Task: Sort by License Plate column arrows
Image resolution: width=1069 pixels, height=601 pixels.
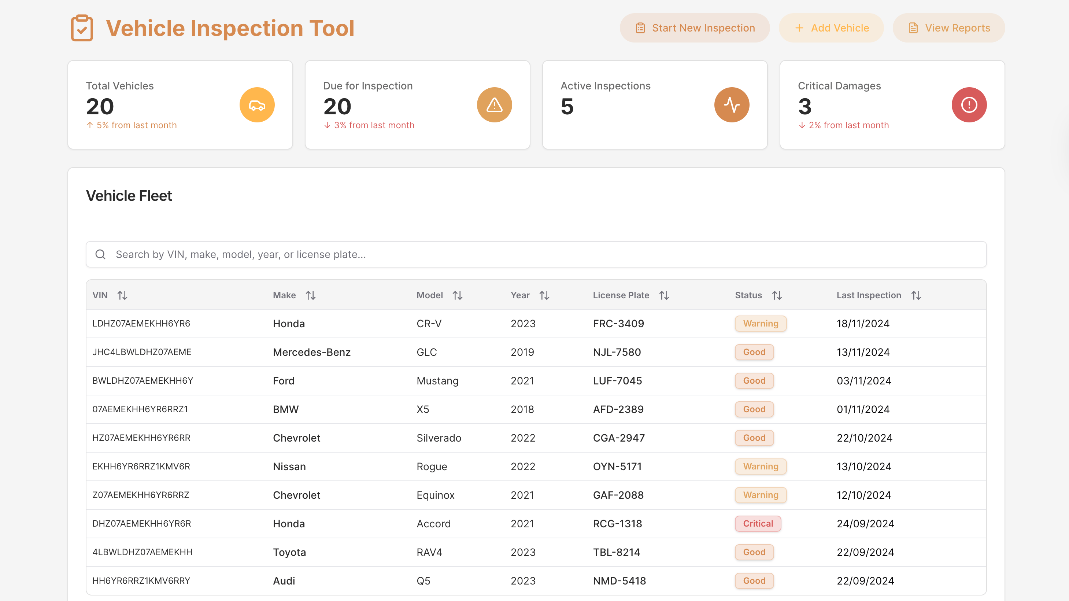Action: [x=664, y=295]
